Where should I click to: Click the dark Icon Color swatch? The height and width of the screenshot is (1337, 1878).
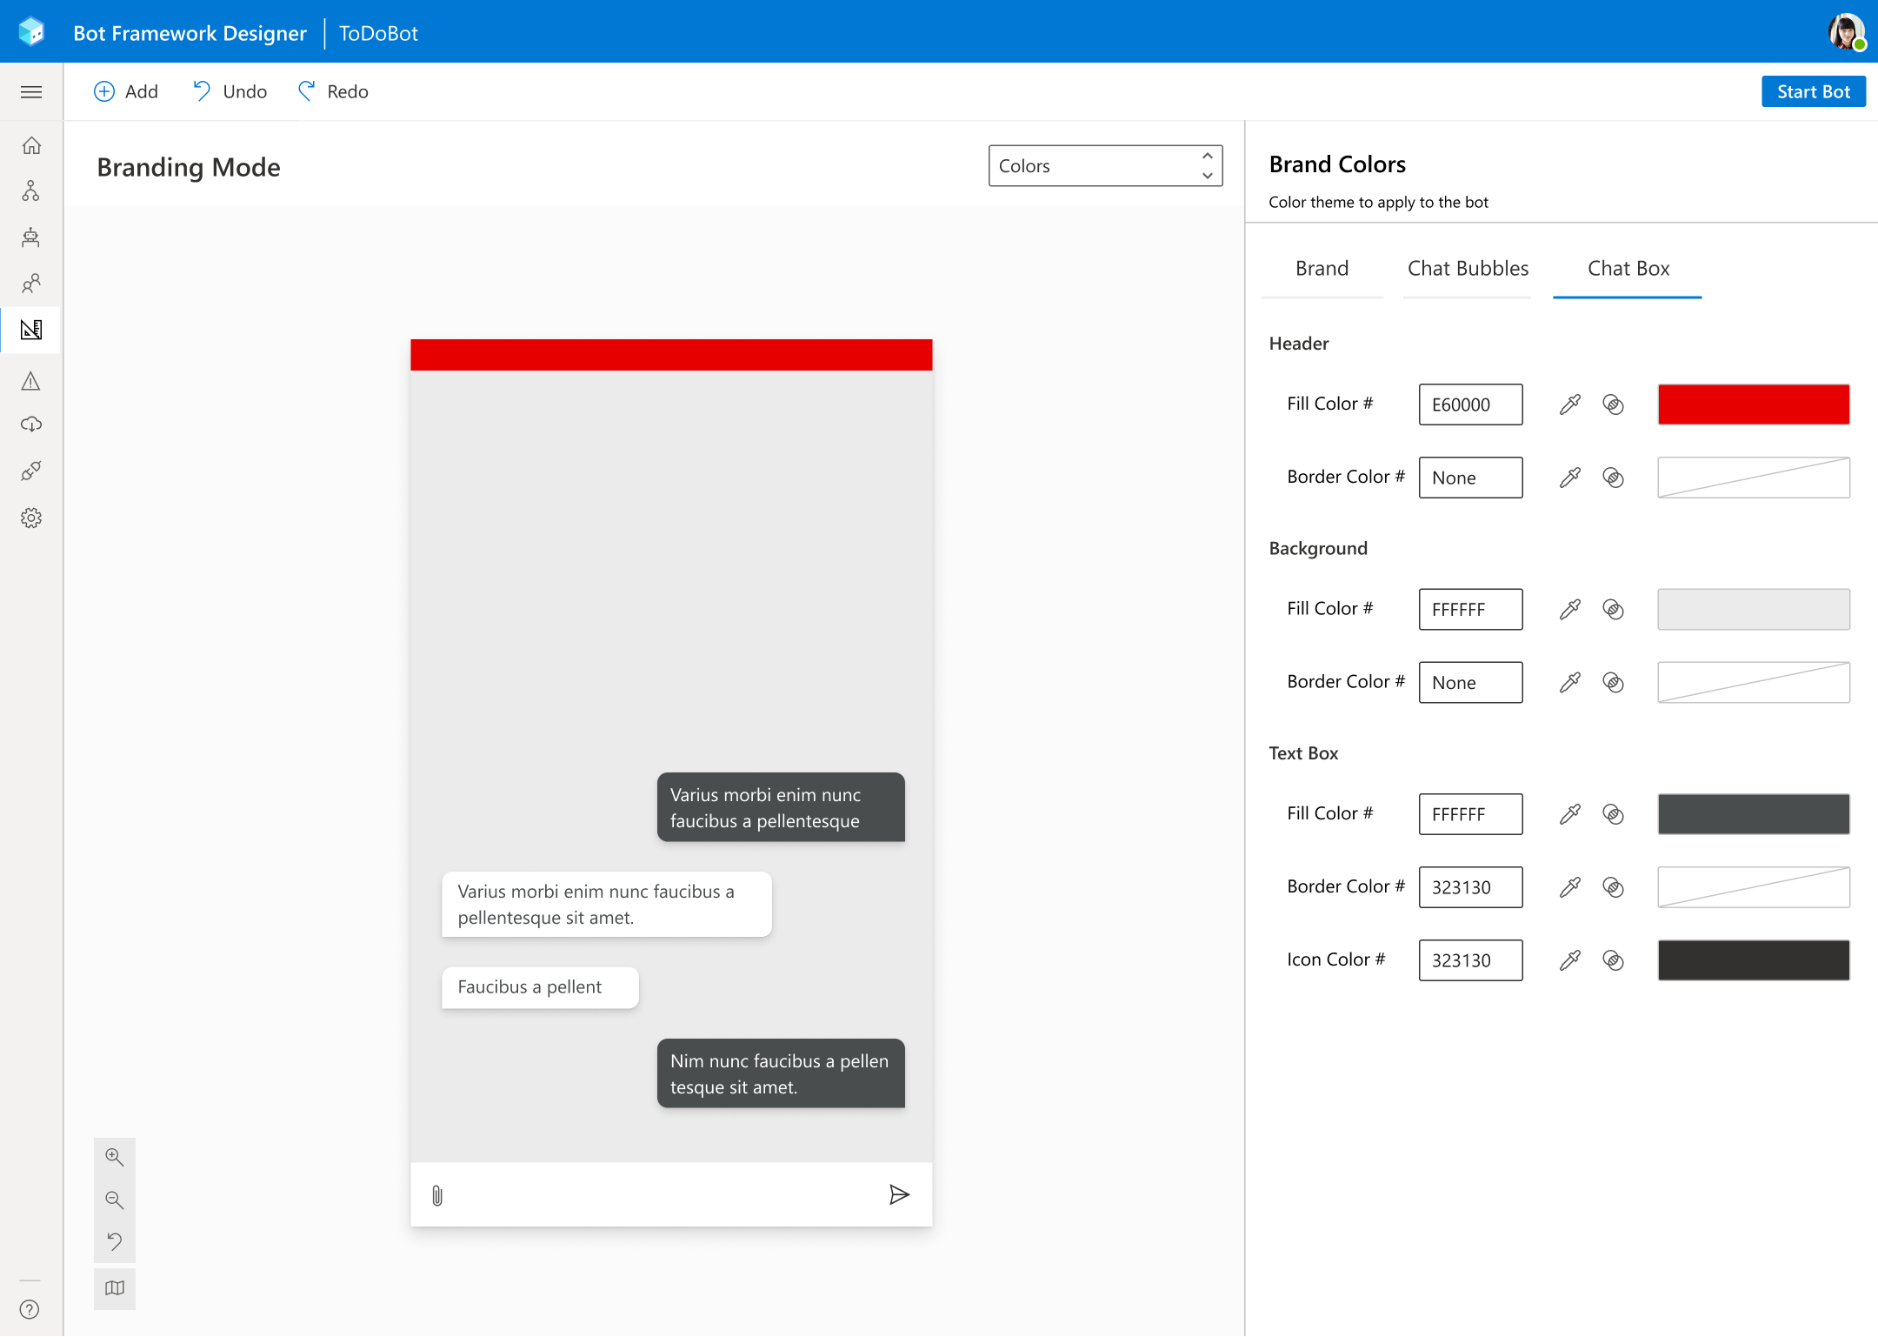pyautogui.click(x=1753, y=960)
